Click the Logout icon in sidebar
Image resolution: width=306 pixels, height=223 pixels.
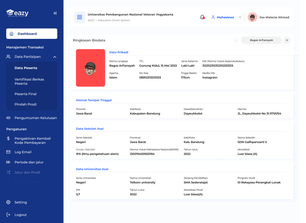(x=8, y=215)
